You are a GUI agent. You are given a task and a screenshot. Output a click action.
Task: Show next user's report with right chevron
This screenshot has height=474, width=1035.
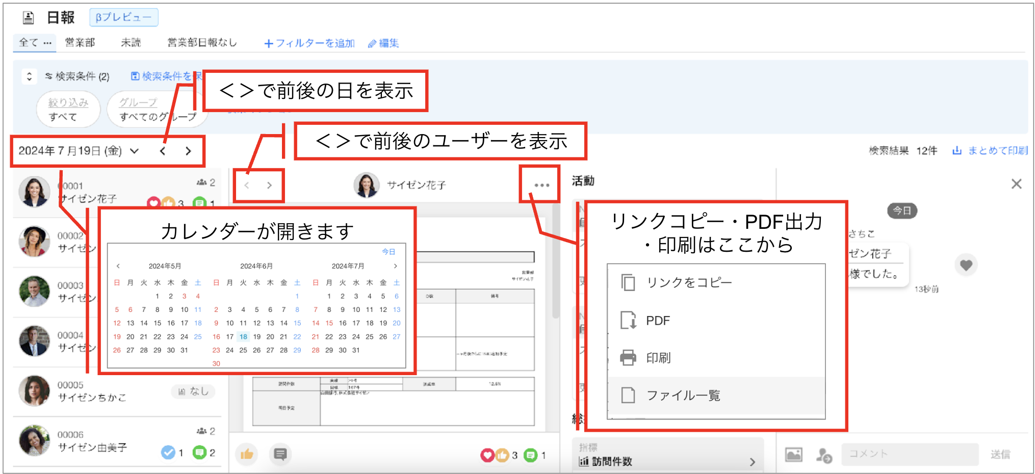click(269, 186)
